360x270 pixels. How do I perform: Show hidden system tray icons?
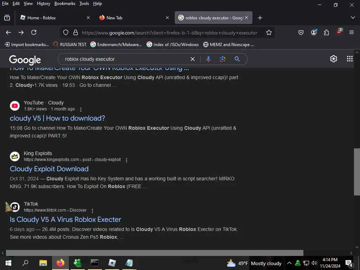coord(289,263)
